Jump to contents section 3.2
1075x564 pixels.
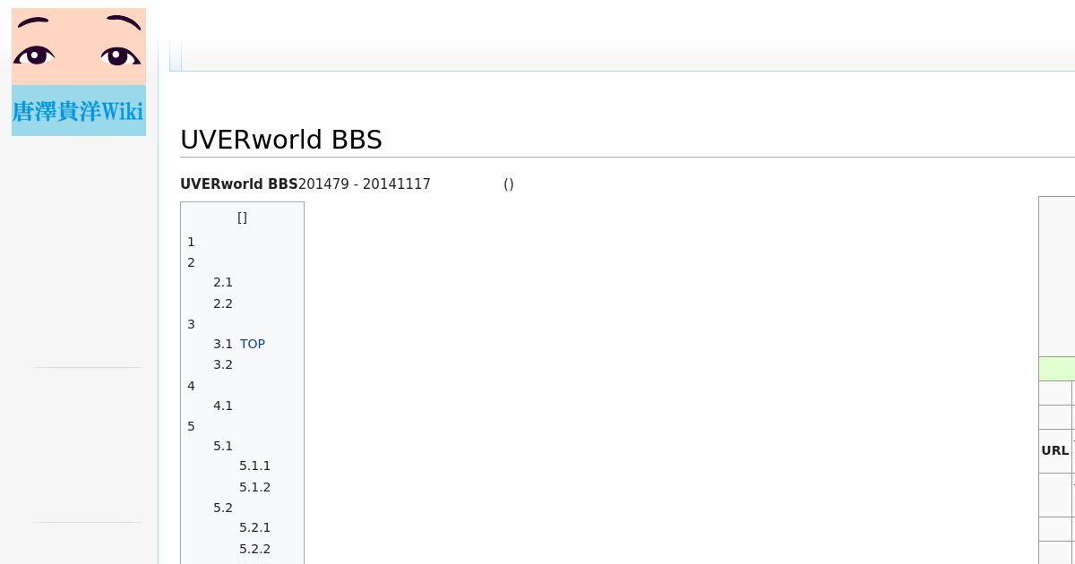[223, 364]
